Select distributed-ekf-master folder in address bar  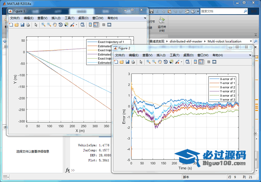[186, 41]
